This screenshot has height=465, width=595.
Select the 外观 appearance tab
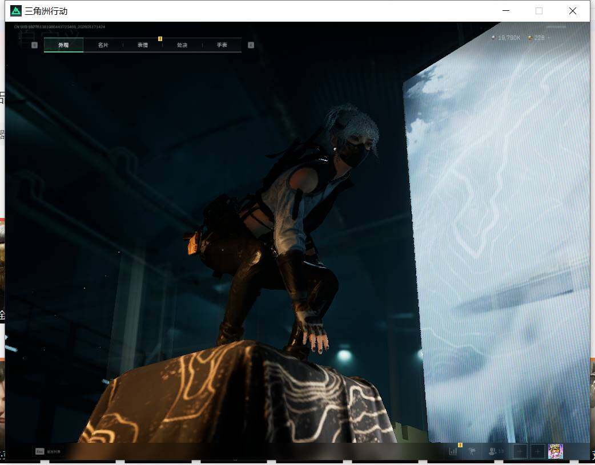pyautogui.click(x=63, y=45)
